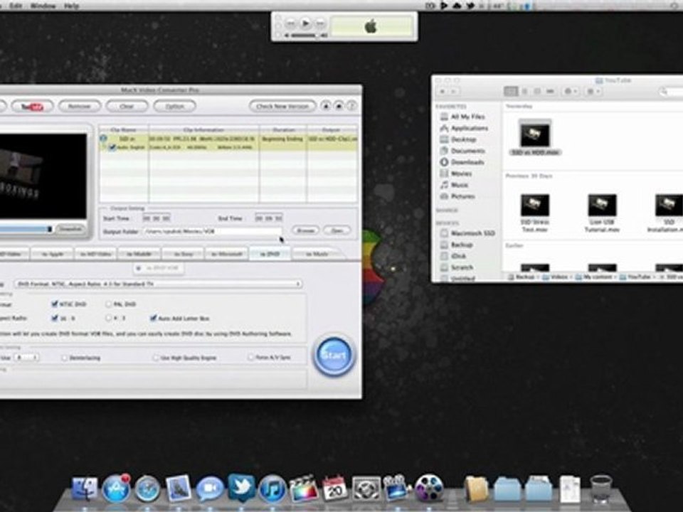Switch to the 'to Mobile' tab
683x512 pixels.
pyautogui.click(x=139, y=254)
